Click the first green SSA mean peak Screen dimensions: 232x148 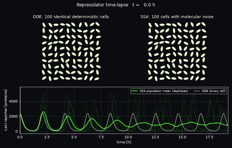[x=43, y=112]
